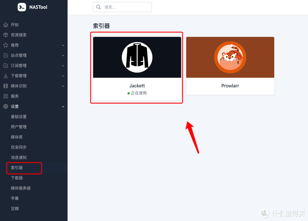Click the NASTool terminal logo icon
Screen dimensions: 308x221
[22, 7]
